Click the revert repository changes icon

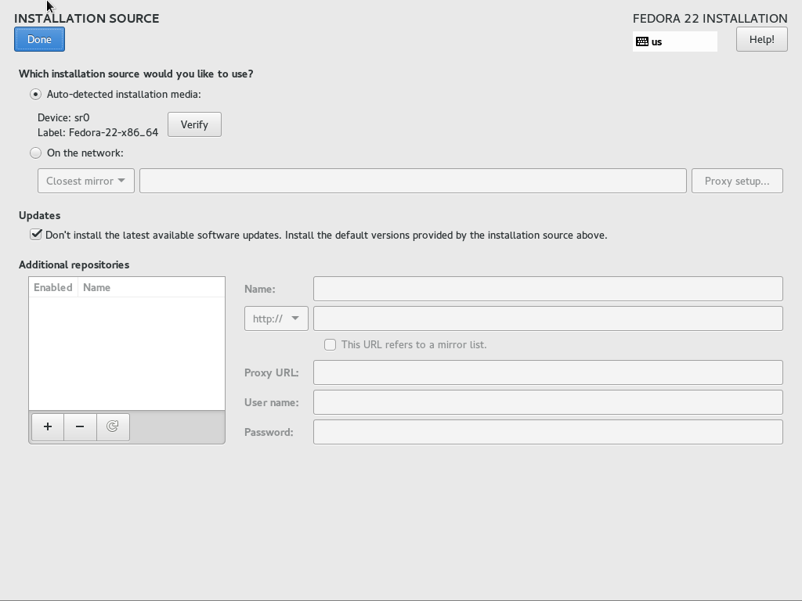point(113,426)
